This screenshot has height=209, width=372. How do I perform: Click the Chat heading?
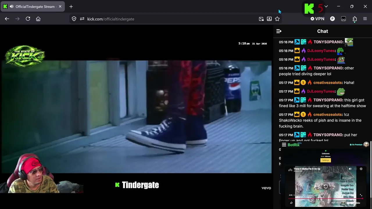click(x=323, y=31)
